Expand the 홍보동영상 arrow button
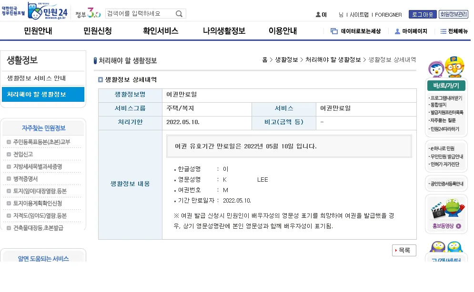Screen dimensions: 474x292 (x=459, y=226)
